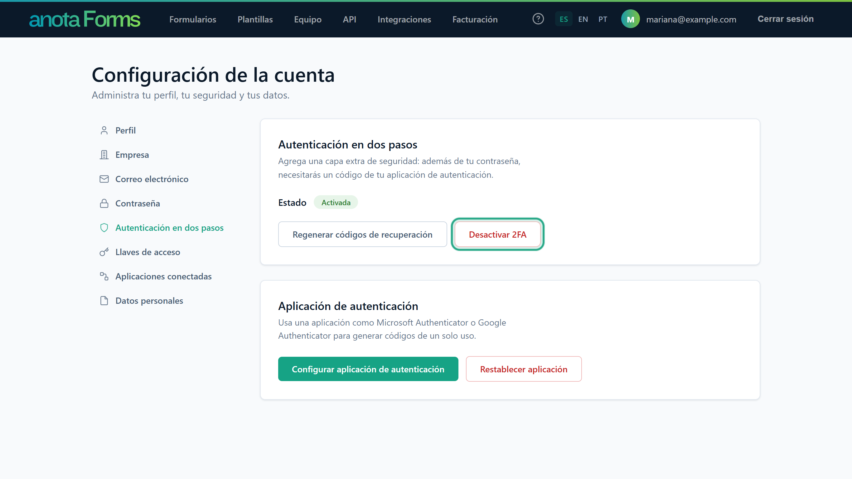Click the M user avatar
Viewport: 852px width, 479px height.
tap(630, 19)
